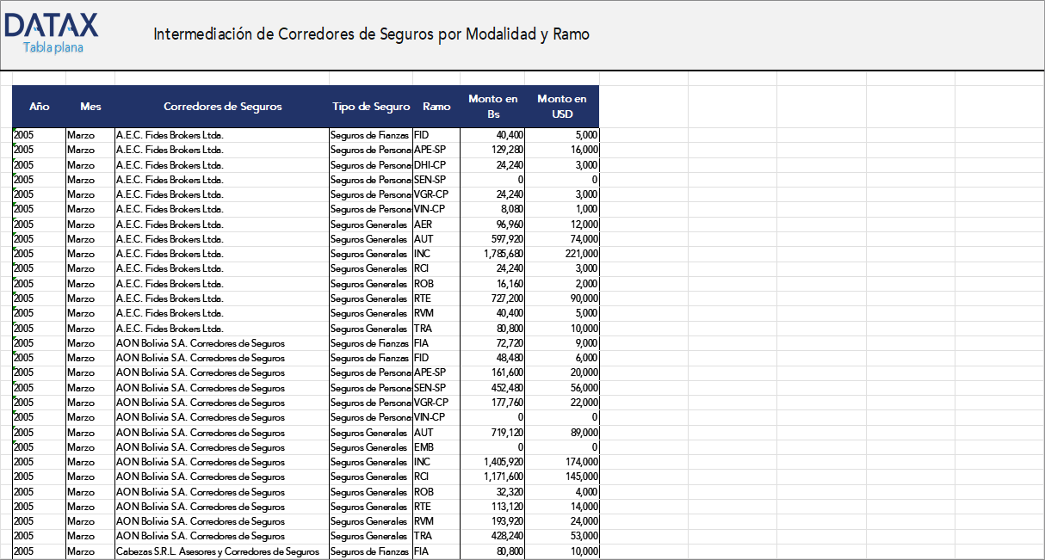This screenshot has height=560, width=1045.
Task: Click the 'Monto en Bs' column header
Action: pyautogui.click(x=492, y=107)
